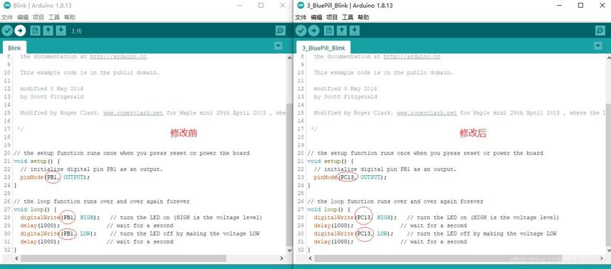Open 工具 menu in Blink window
The height and width of the screenshot is (269, 611).
pyautogui.click(x=54, y=17)
